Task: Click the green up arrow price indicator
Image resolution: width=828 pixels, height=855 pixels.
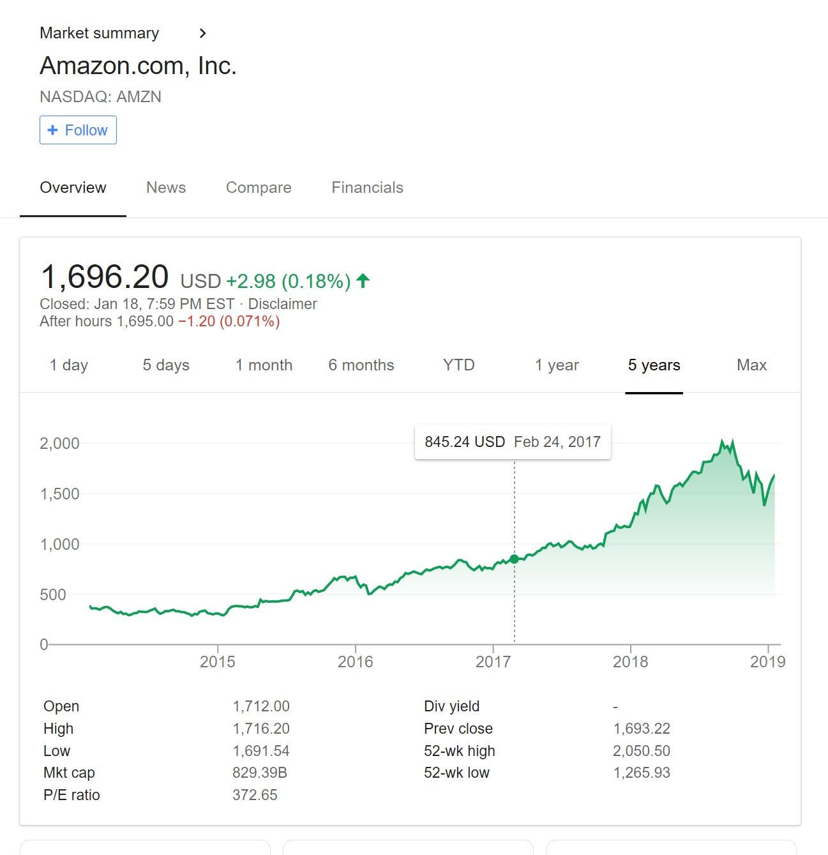Action: pyautogui.click(x=363, y=280)
